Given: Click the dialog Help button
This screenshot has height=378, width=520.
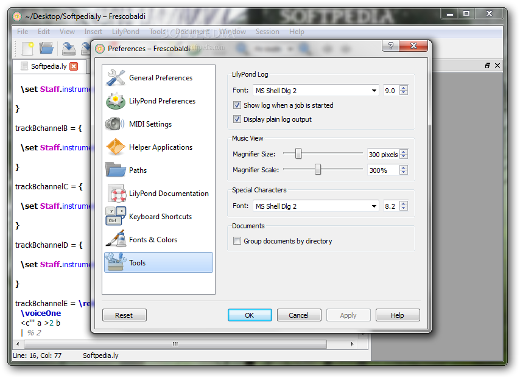Looking at the screenshot, I should [x=398, y=315].
